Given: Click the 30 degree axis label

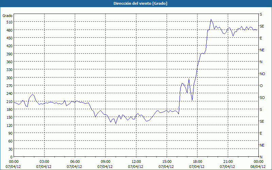Looking at the screenshot, I should click(11, 149).
